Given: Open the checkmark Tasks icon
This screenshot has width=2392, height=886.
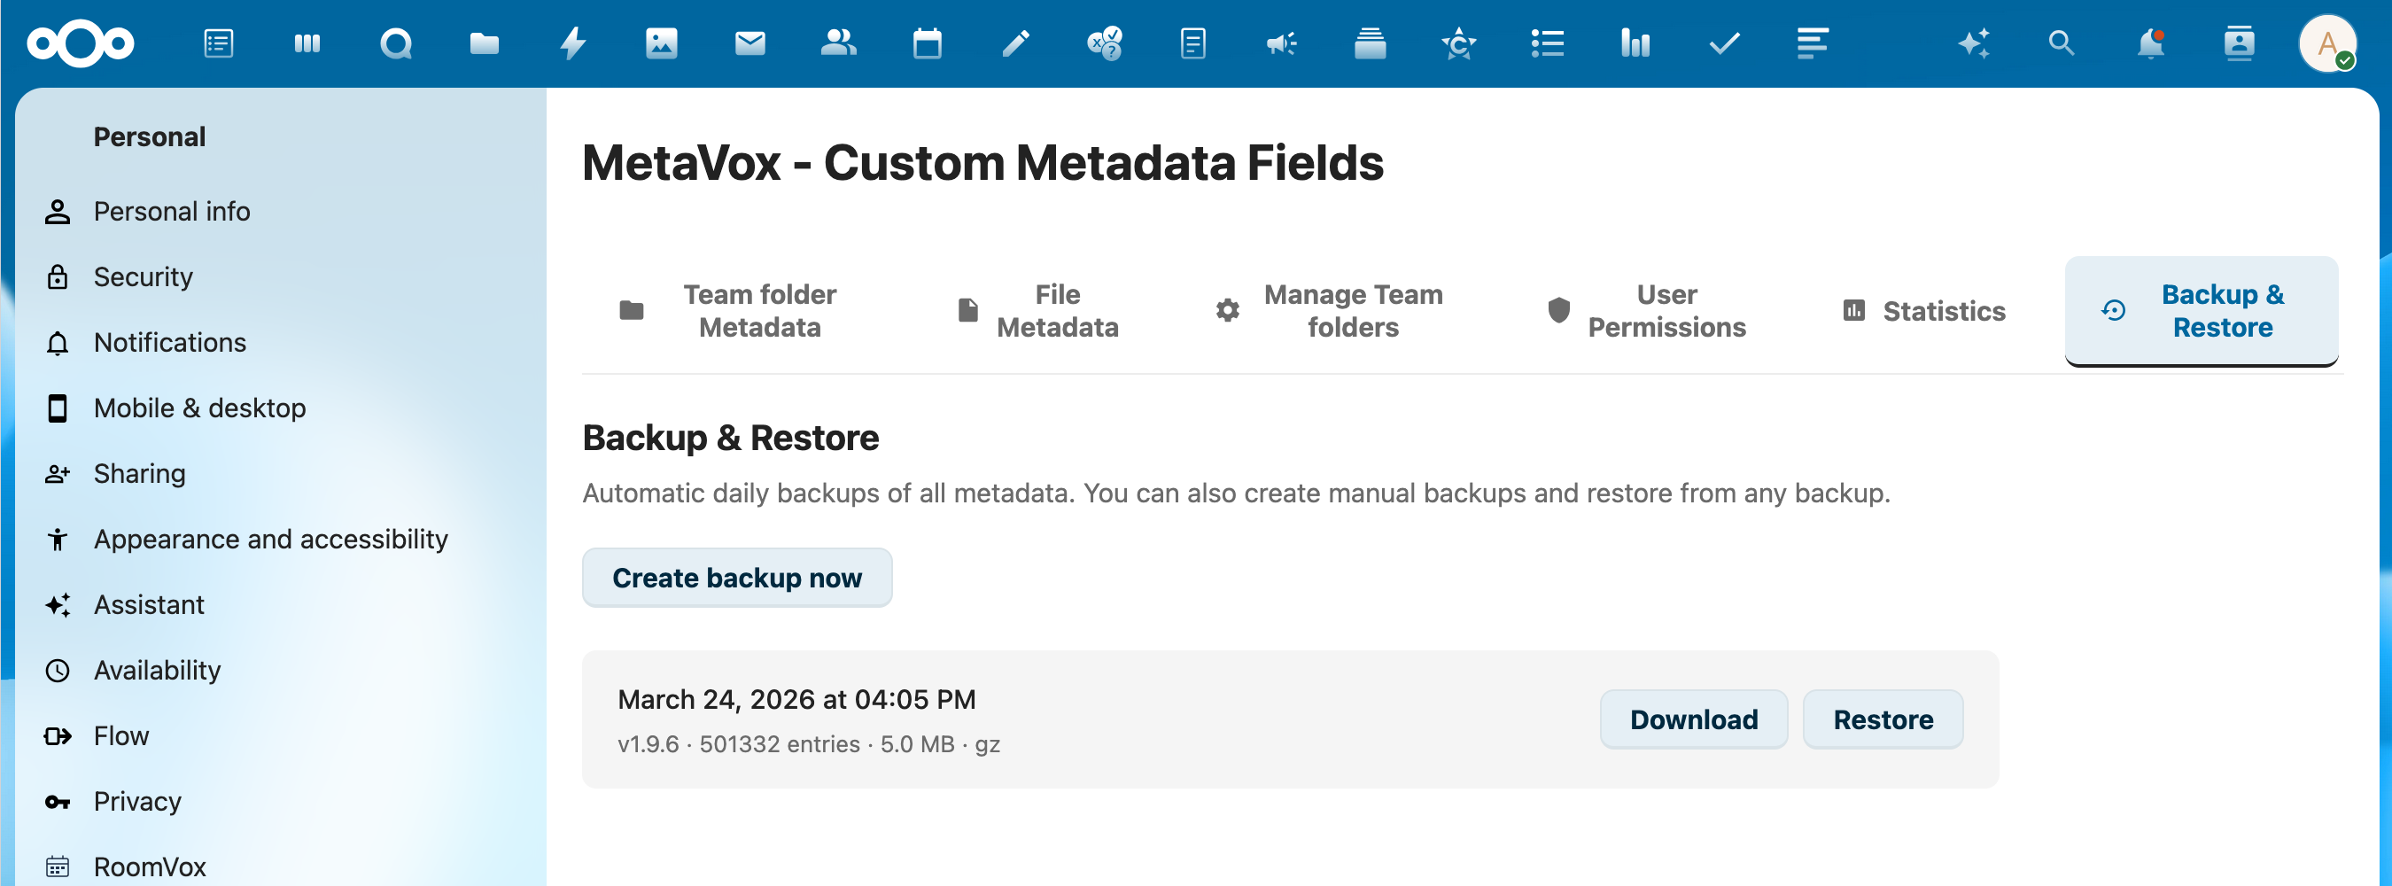Looking at the screenshot, I should (x=1724, y=43).
